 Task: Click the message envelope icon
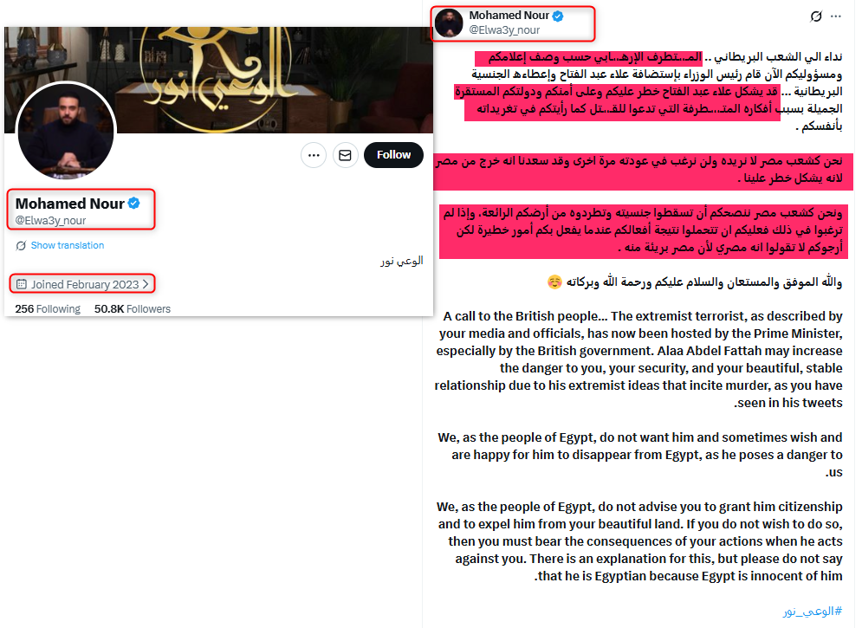tap(346, 156)
